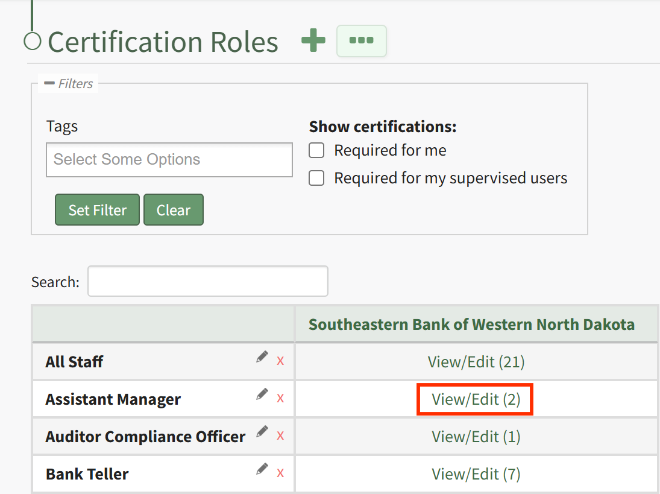Delete the All Staff role
Image resolution: width=660 pixels, height=494 pixels.
point(280,361)
